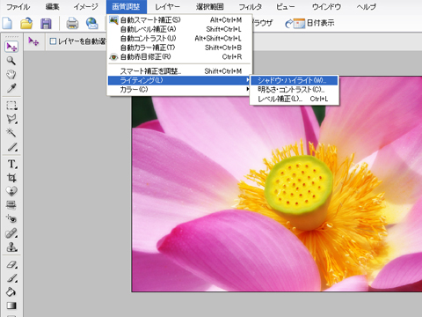This screenshot has width=422, height=317.
Task: Choose 自動カラー補正 menu item
Action: [179, 48]
